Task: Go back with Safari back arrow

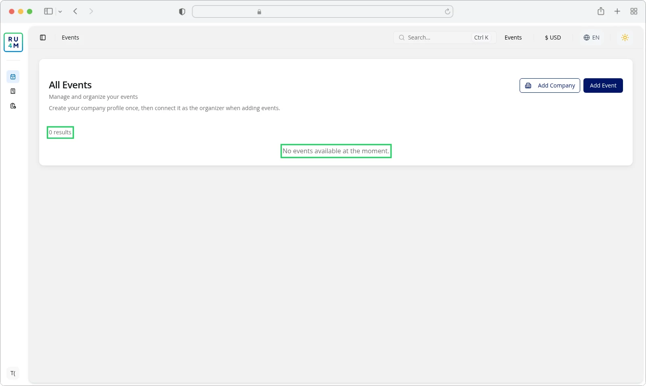Action: tap(76, 11)
